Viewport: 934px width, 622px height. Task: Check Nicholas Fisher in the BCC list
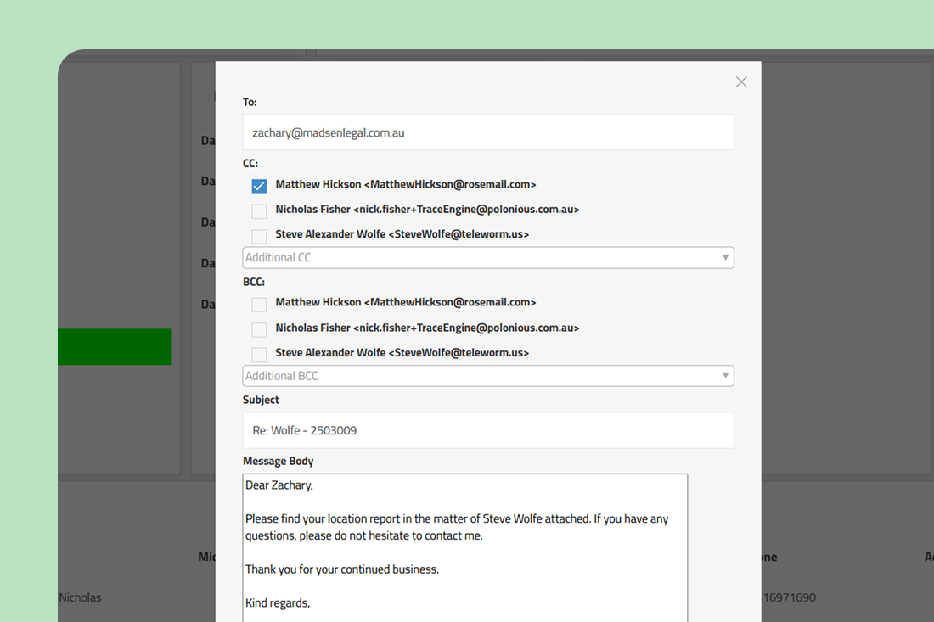[259, 330]
